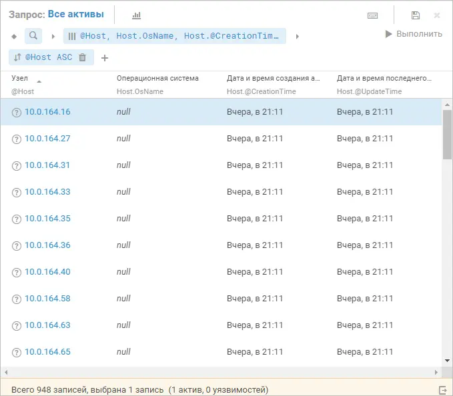Delete the @Host ASC sort condition
Viewport: 453px width, 396px height.
(83, 58)
